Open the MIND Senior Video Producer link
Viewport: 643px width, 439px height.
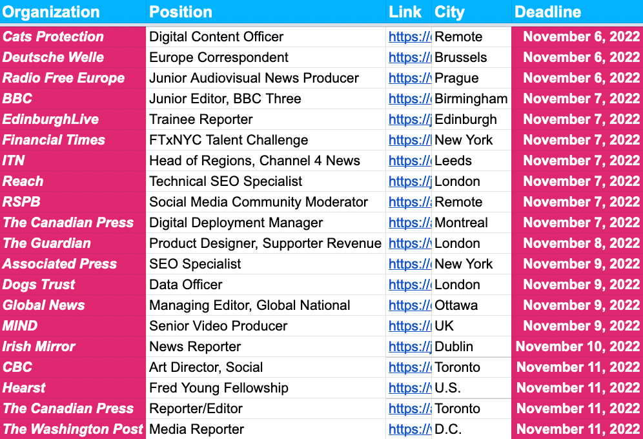(410, 326)
